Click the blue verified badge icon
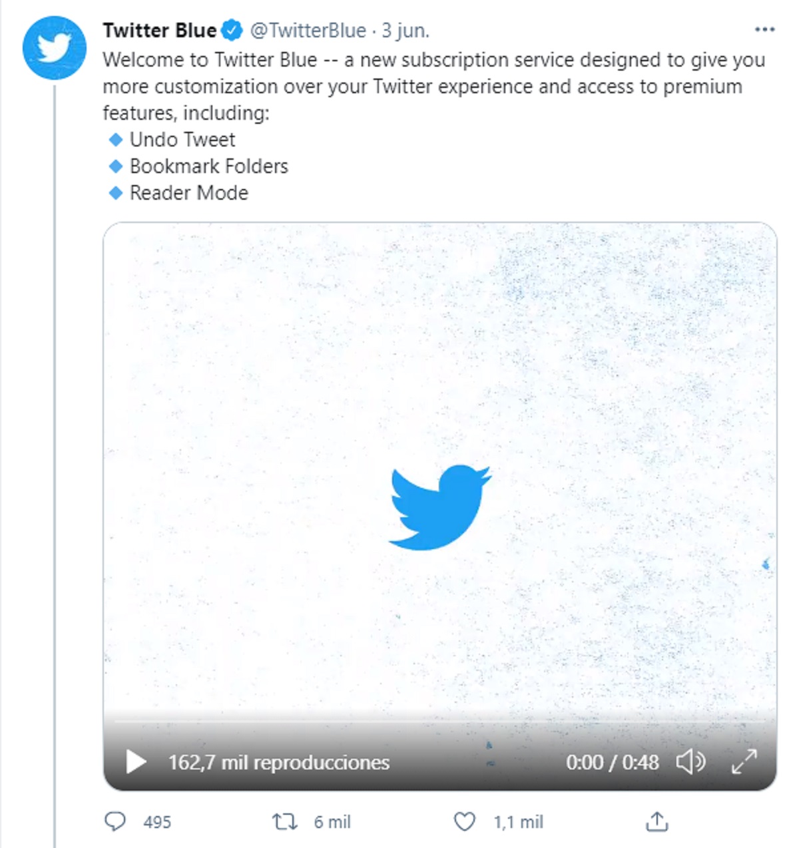Viewport: 799px width, 848px height. [x=232, y=31]
